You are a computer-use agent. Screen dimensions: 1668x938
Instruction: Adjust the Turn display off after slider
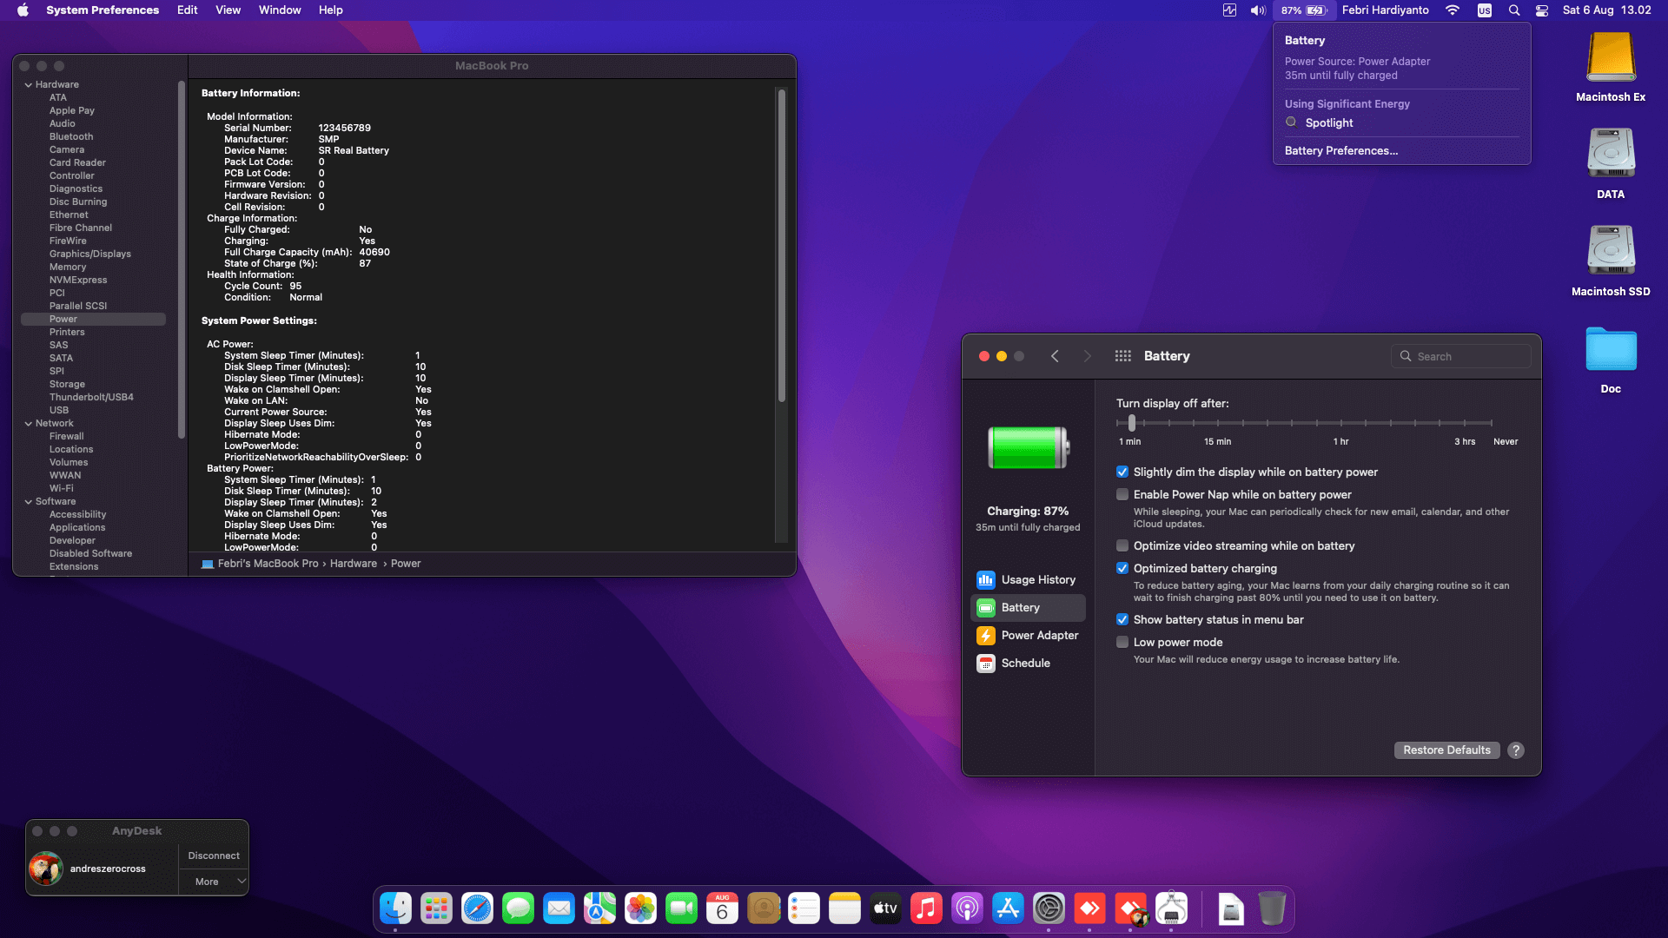(x=1131, y=423)
